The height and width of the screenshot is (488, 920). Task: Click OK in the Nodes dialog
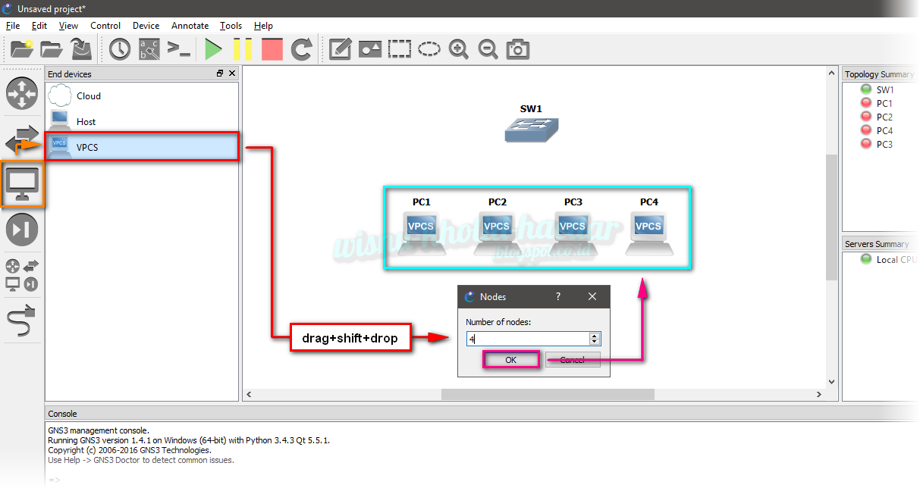pyautogui.click(x=510, y=360)
